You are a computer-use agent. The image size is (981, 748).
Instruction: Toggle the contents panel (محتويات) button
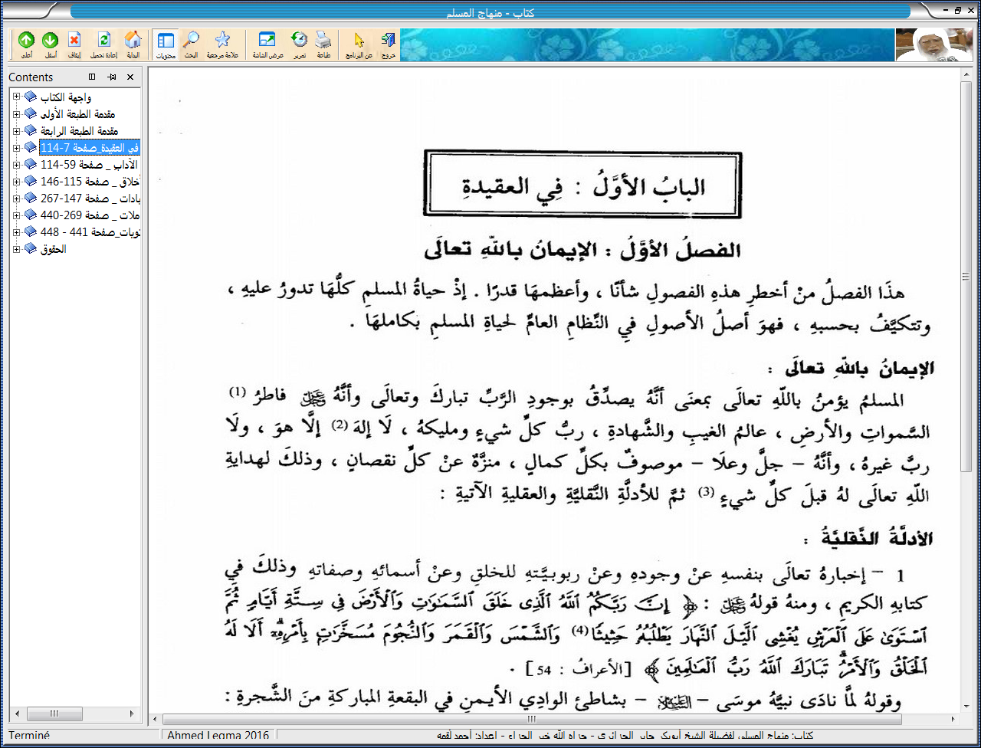coord(165,44)
